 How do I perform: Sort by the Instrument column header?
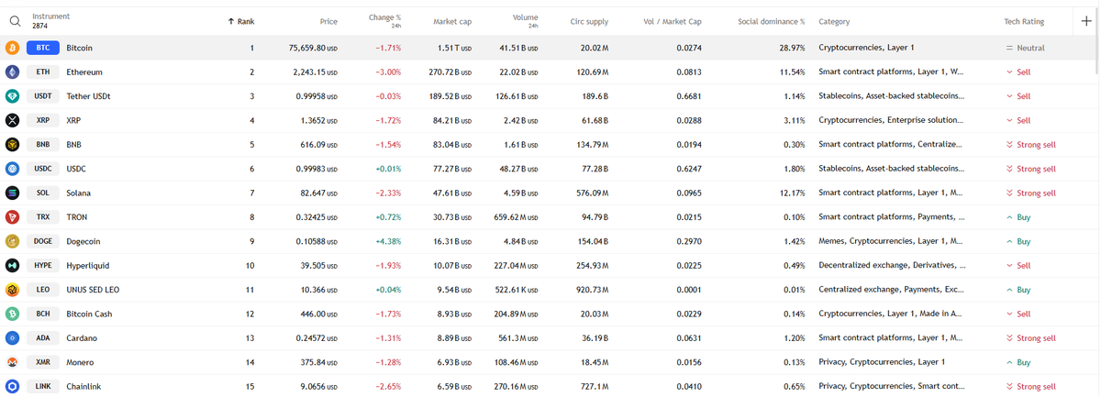[x=50, y=17]
